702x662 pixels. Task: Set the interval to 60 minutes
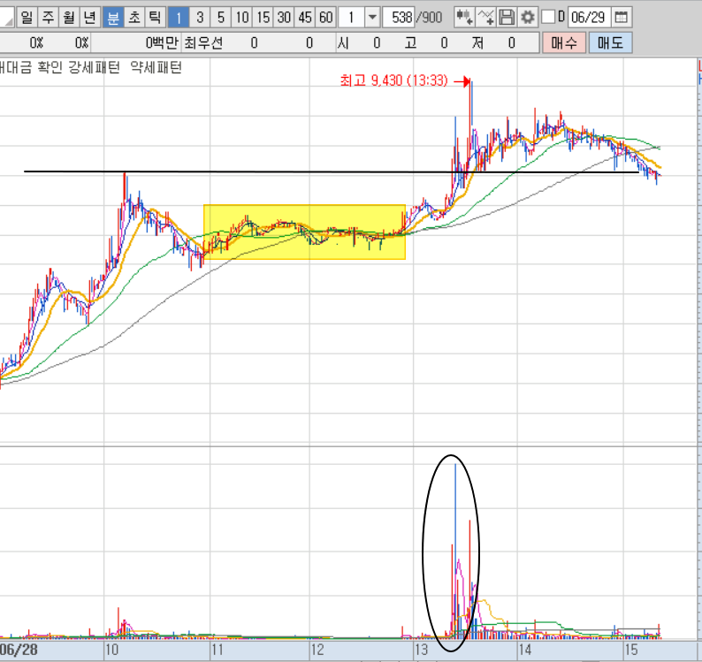[326, 18]
